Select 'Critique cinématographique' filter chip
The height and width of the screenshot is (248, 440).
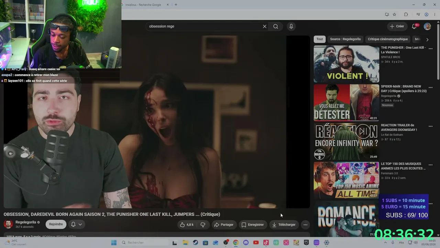pyautogui.click(x=388, y=39)
